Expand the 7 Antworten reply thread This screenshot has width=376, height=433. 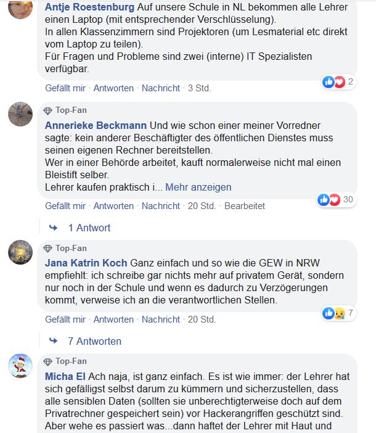(x=94, y=341)
